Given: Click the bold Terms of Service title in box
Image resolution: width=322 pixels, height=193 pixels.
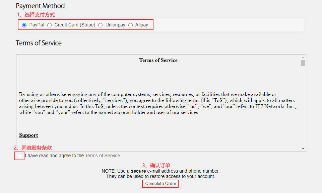Looking at the screenshot, I should click(158, 60).
